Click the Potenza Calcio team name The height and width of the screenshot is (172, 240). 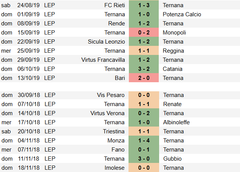pyautogui.click(x=182, y=14)
